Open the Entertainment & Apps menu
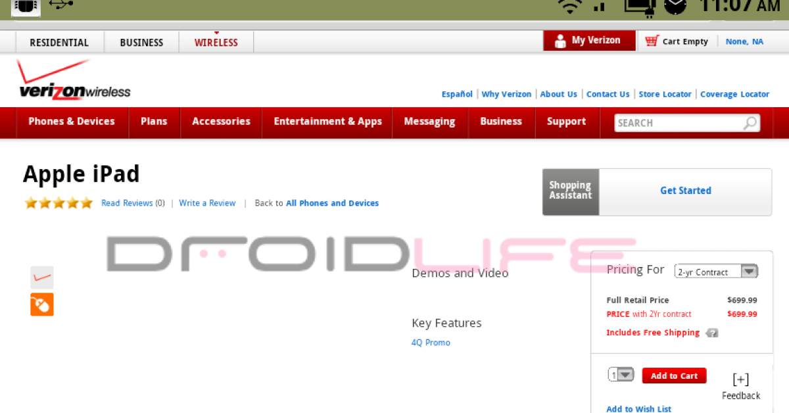 tap(327, 122)
